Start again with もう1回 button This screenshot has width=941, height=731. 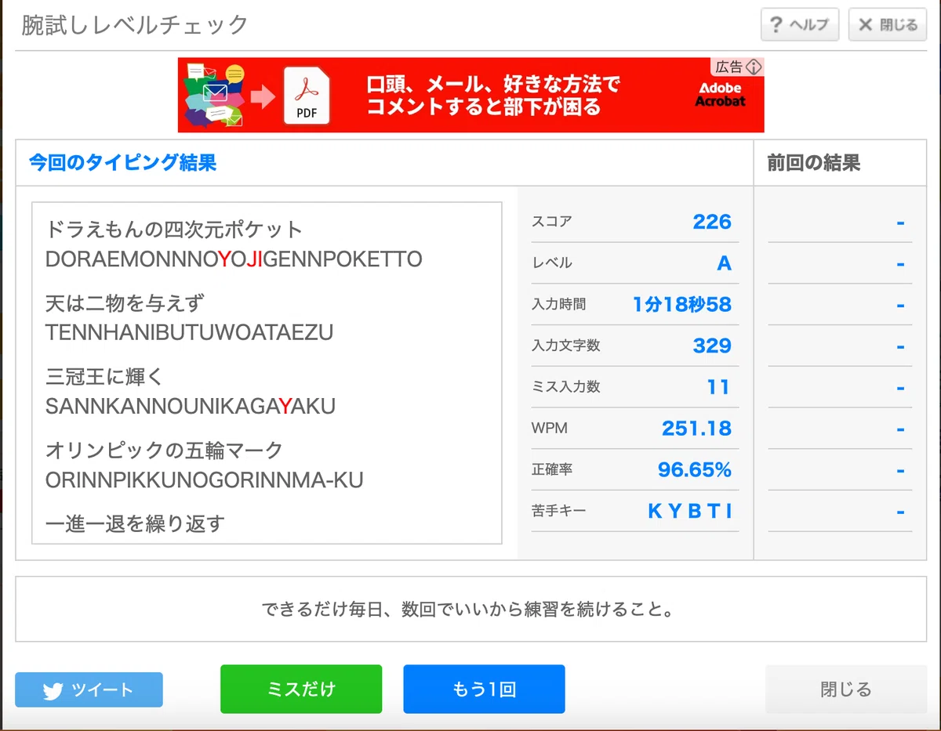[484, 689]
